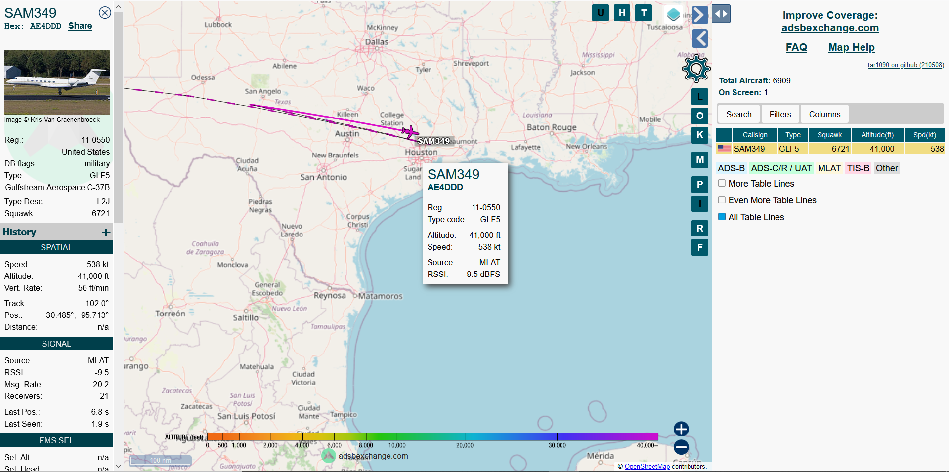
Task: Toggle All Table Lines checkbox
Action: (x=722, y=217)
